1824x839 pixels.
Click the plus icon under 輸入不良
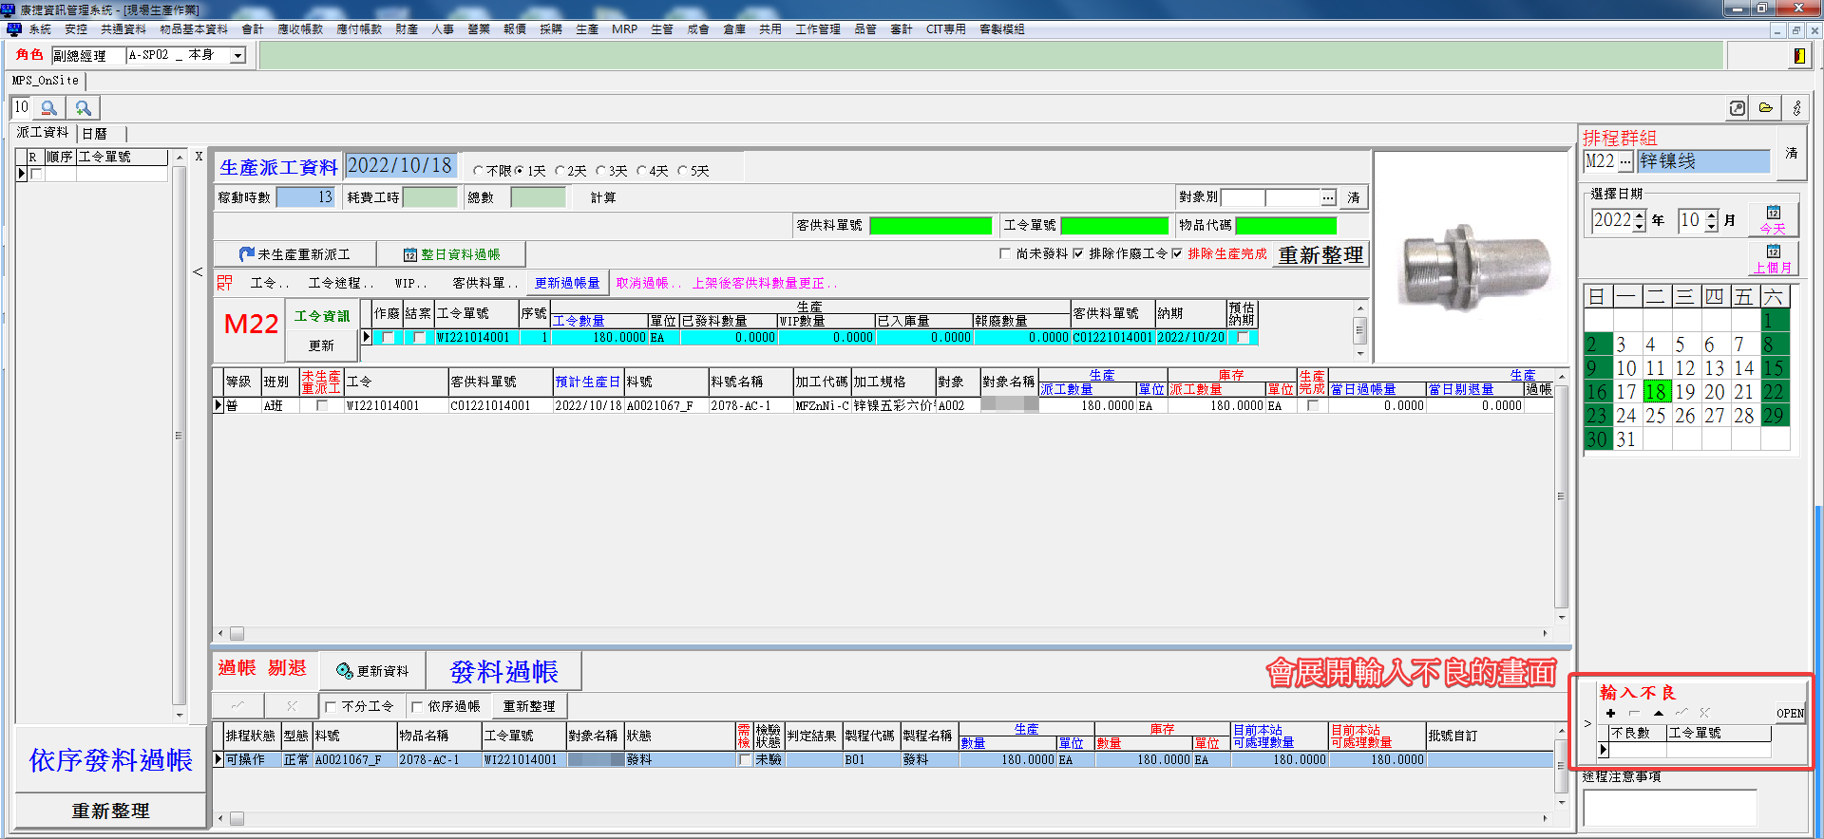click(1610, 713)
